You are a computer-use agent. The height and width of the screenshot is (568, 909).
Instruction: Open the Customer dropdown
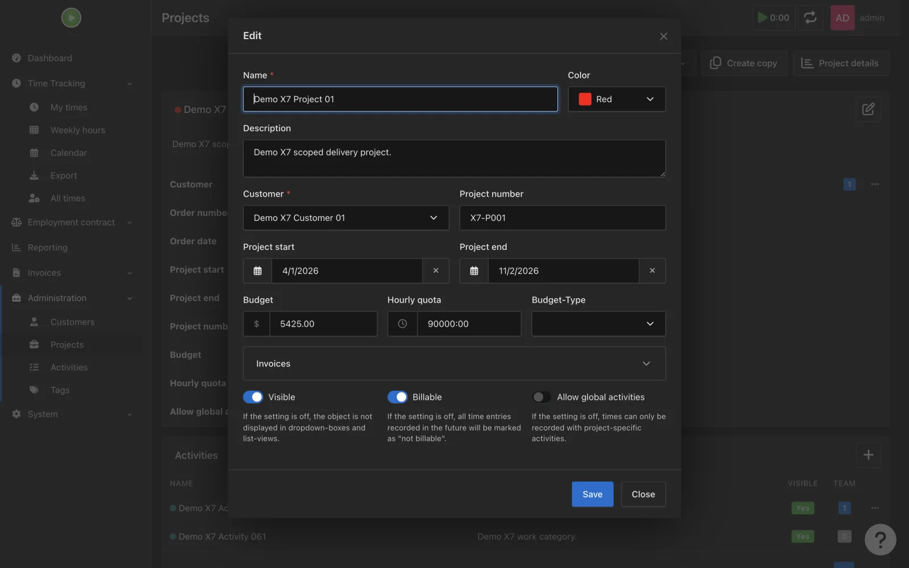(x=346, y=218)
